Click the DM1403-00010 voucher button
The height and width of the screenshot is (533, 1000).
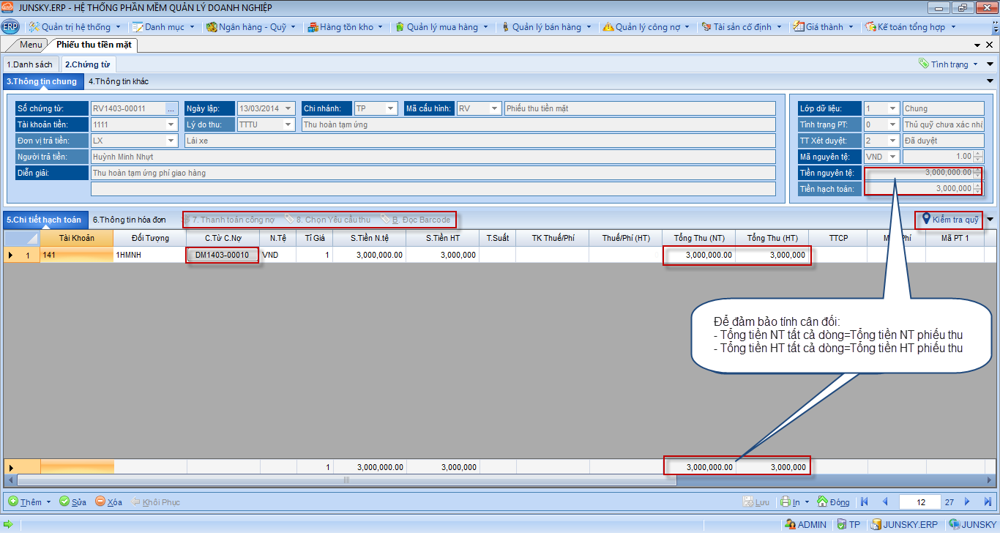pos(222,256)
